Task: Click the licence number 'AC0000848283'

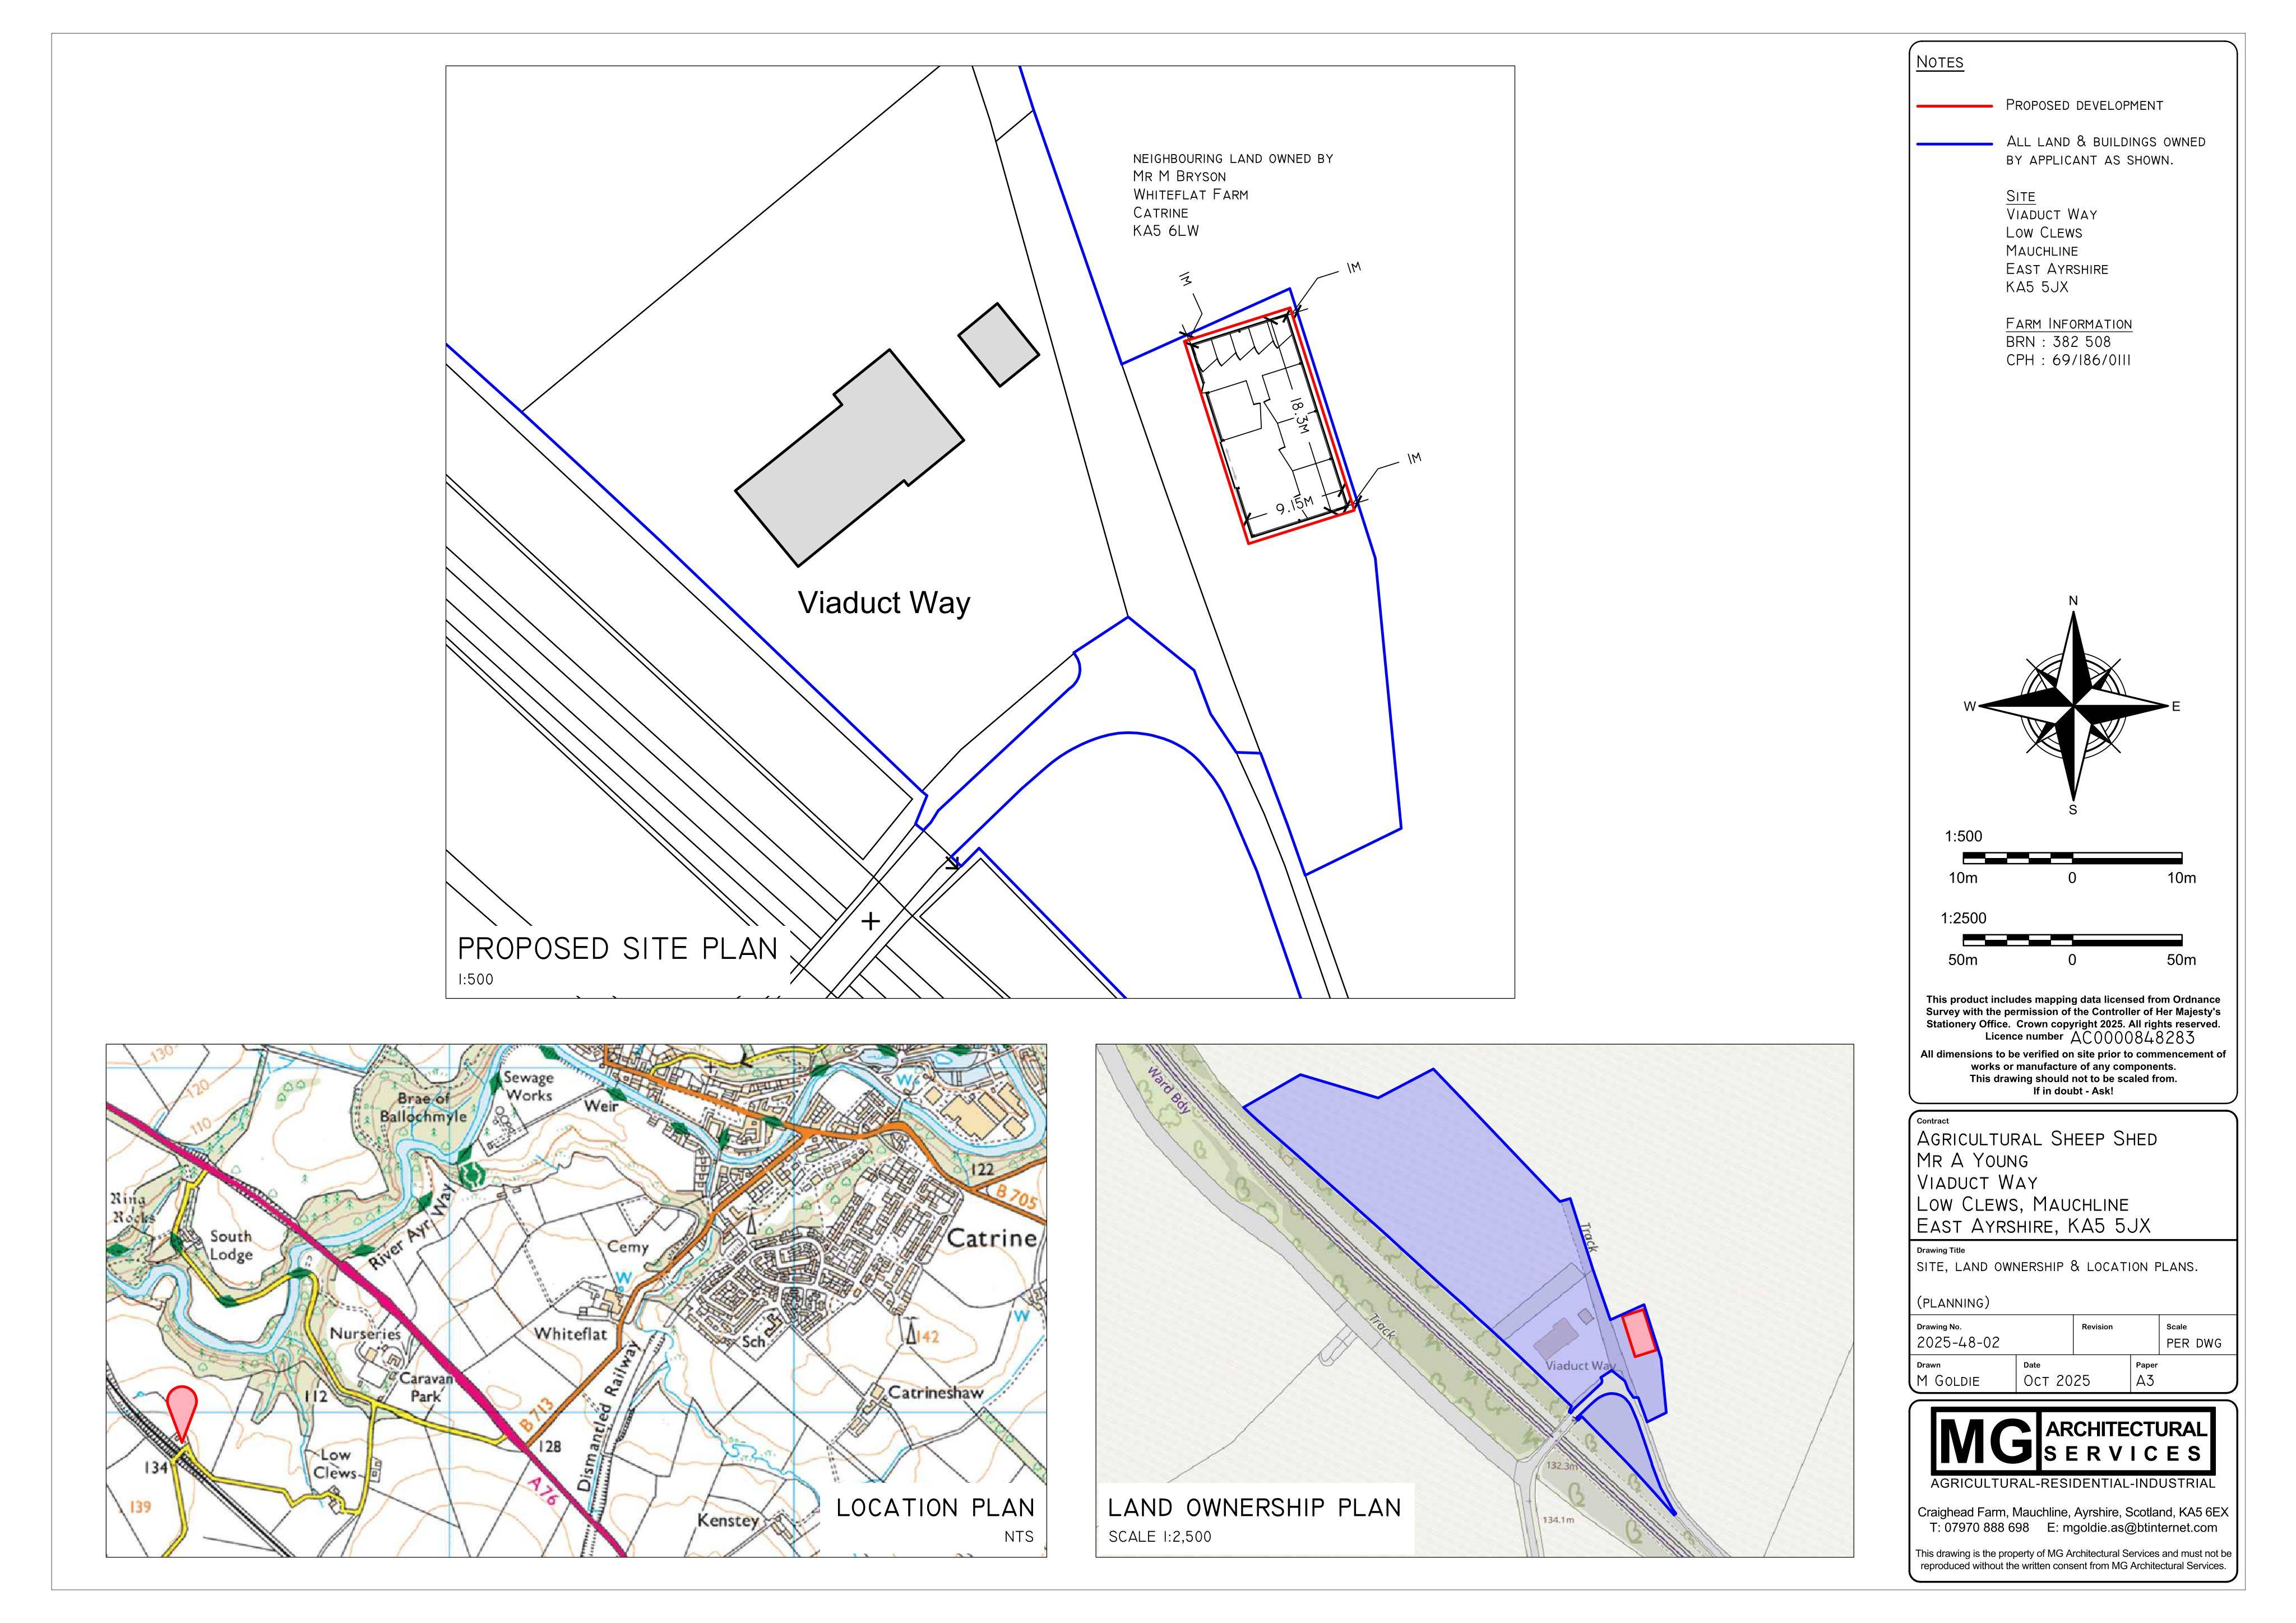Action: pos(2132,1038)
